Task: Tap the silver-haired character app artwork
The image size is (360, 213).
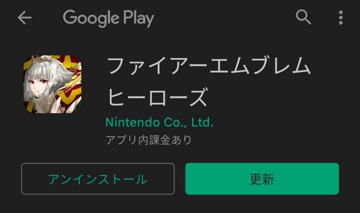Action: (x=52, y=84)
